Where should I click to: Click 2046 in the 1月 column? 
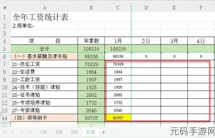(118, 110)
